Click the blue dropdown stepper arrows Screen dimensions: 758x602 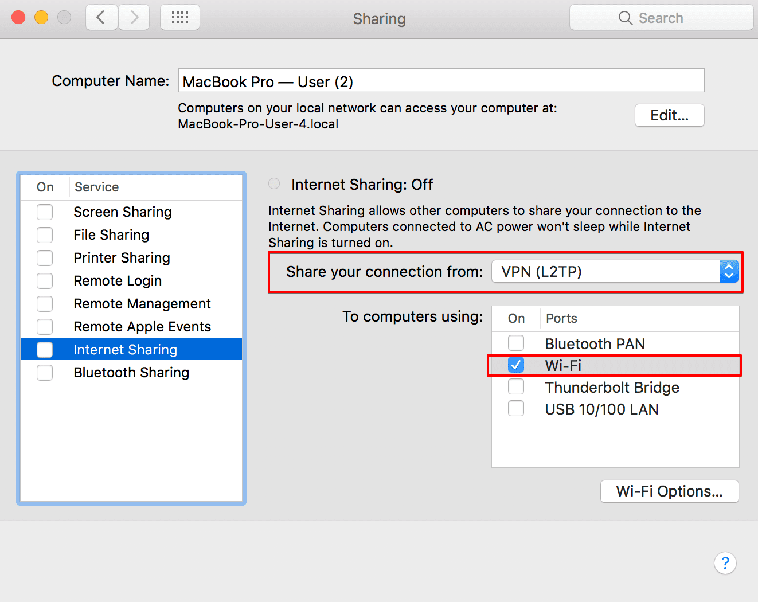coord(729,272)
